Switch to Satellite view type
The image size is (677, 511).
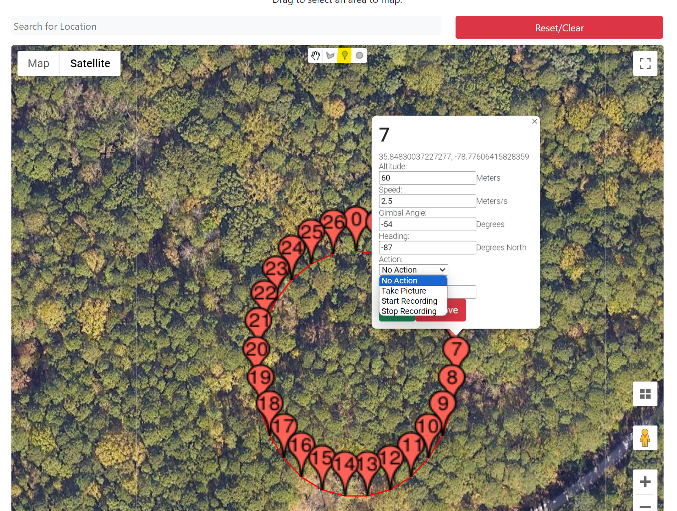[x=90, y=64]
